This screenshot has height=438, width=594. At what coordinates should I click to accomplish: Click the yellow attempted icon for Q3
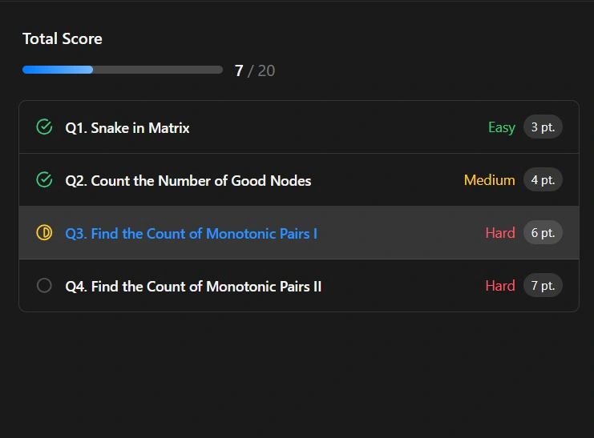pos(44,233)
